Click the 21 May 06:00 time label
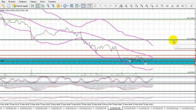The image size is (196, 110). click(x=86, y=105)
